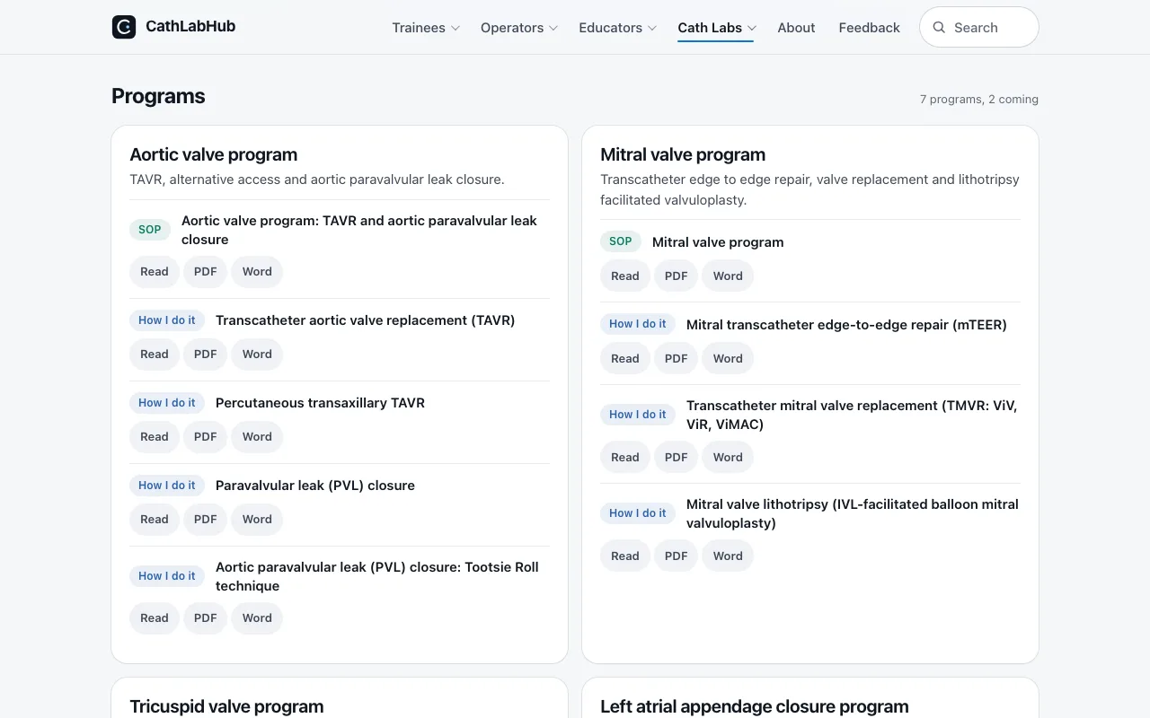Open the Feedback page
1150x718 pixels.
869,28
